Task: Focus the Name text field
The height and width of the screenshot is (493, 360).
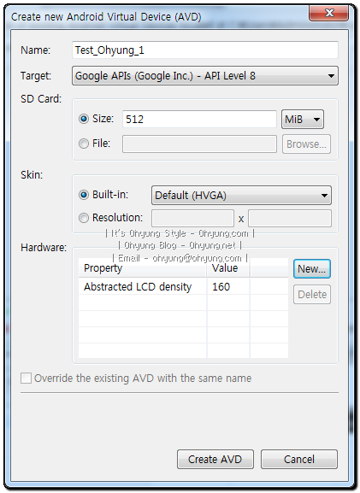Action: pos(205,50)
